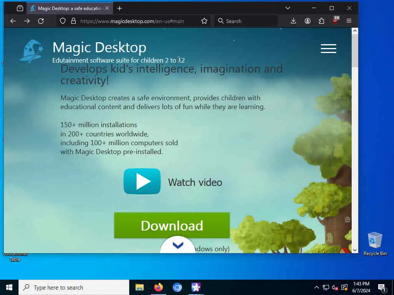Image resolution: width=394 pixels, height=295 pixels.
Task: Click the scrollbar down arrow
Action: tap(355, 250)
